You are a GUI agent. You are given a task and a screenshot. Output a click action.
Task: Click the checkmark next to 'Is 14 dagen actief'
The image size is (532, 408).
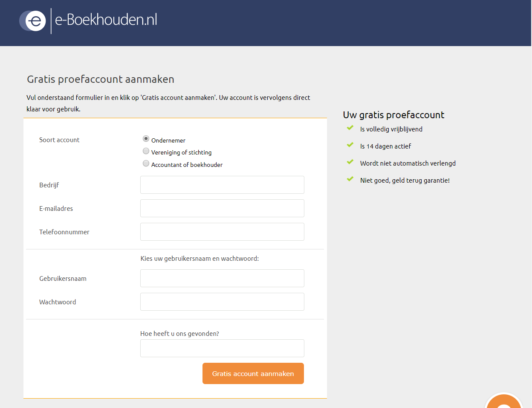pyautogui.click(x=350, y=145)
